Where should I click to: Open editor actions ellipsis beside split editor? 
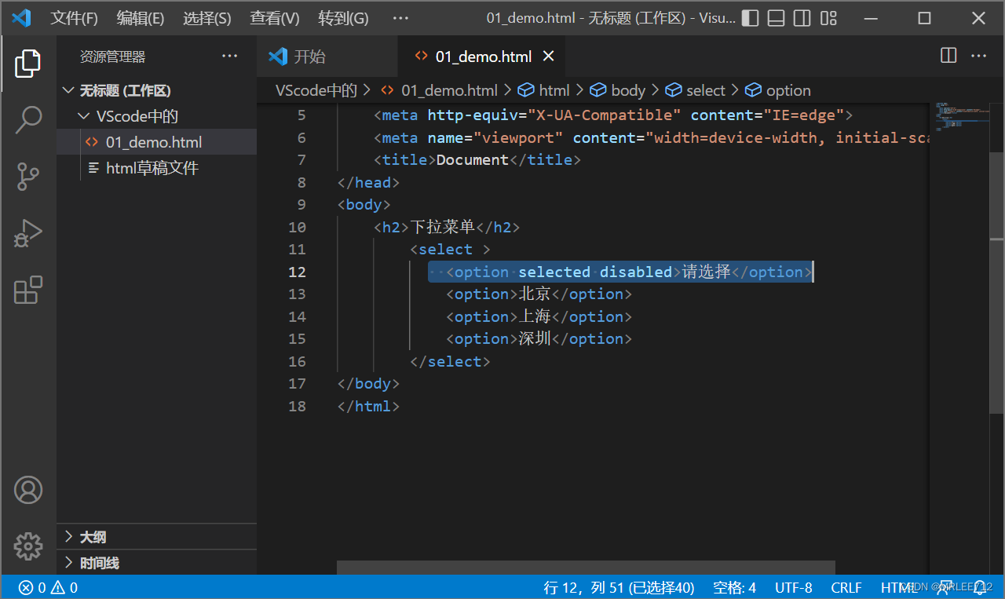(x=978, y=56)
